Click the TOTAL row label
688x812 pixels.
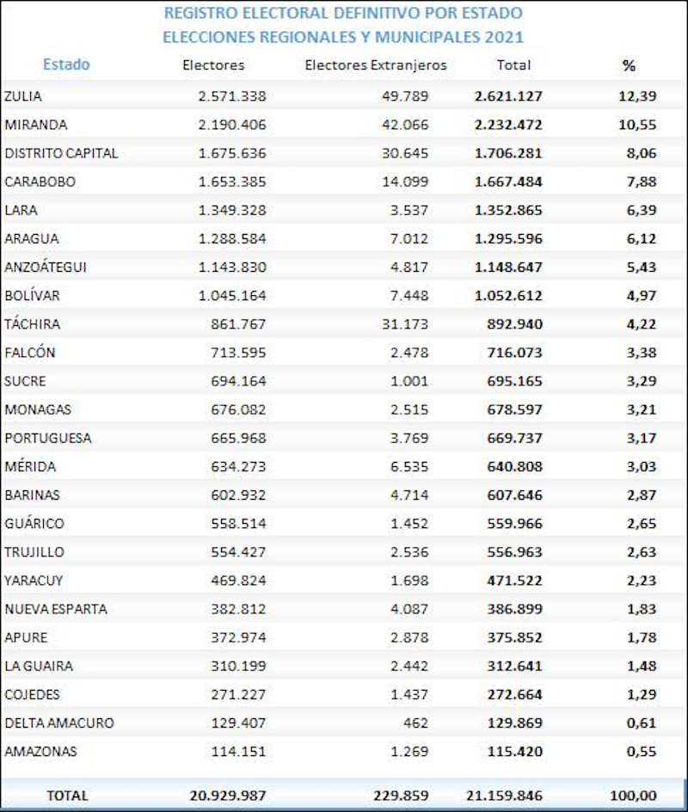(x=67, y=796)
